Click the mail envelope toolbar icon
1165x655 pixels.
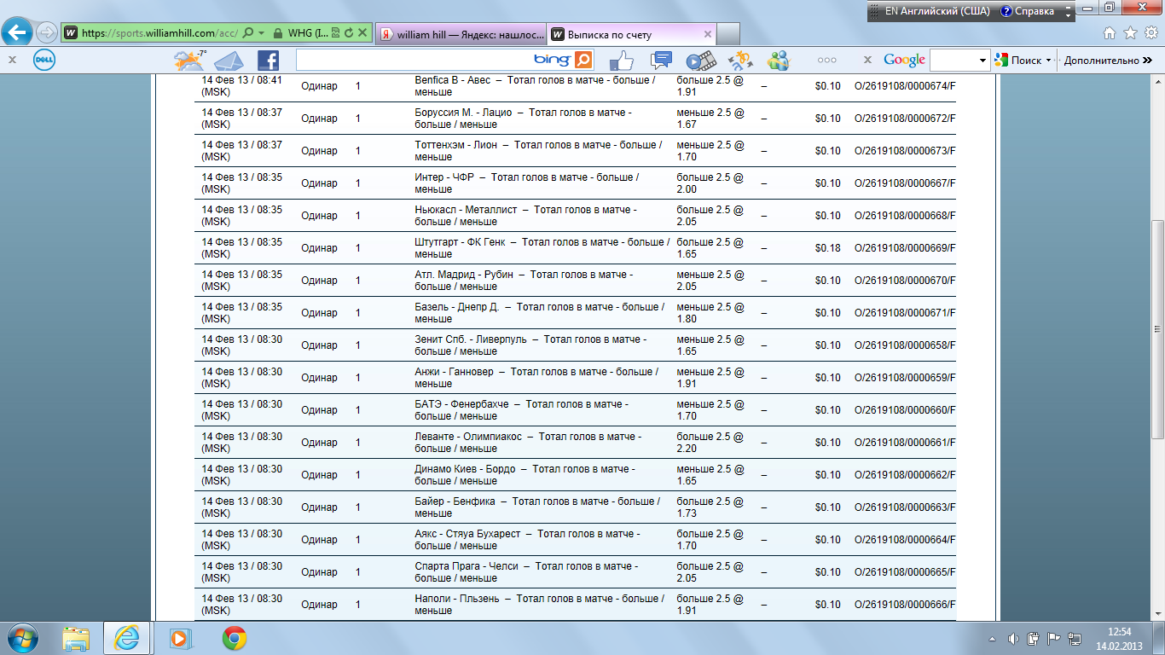click(228, 61)
